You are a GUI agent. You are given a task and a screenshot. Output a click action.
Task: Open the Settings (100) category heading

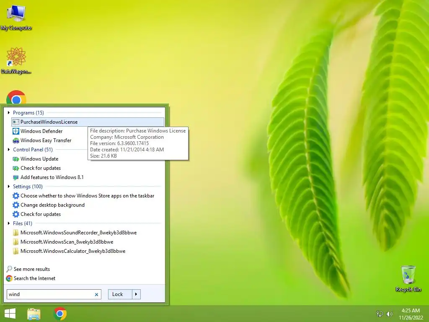pos(28,187)
